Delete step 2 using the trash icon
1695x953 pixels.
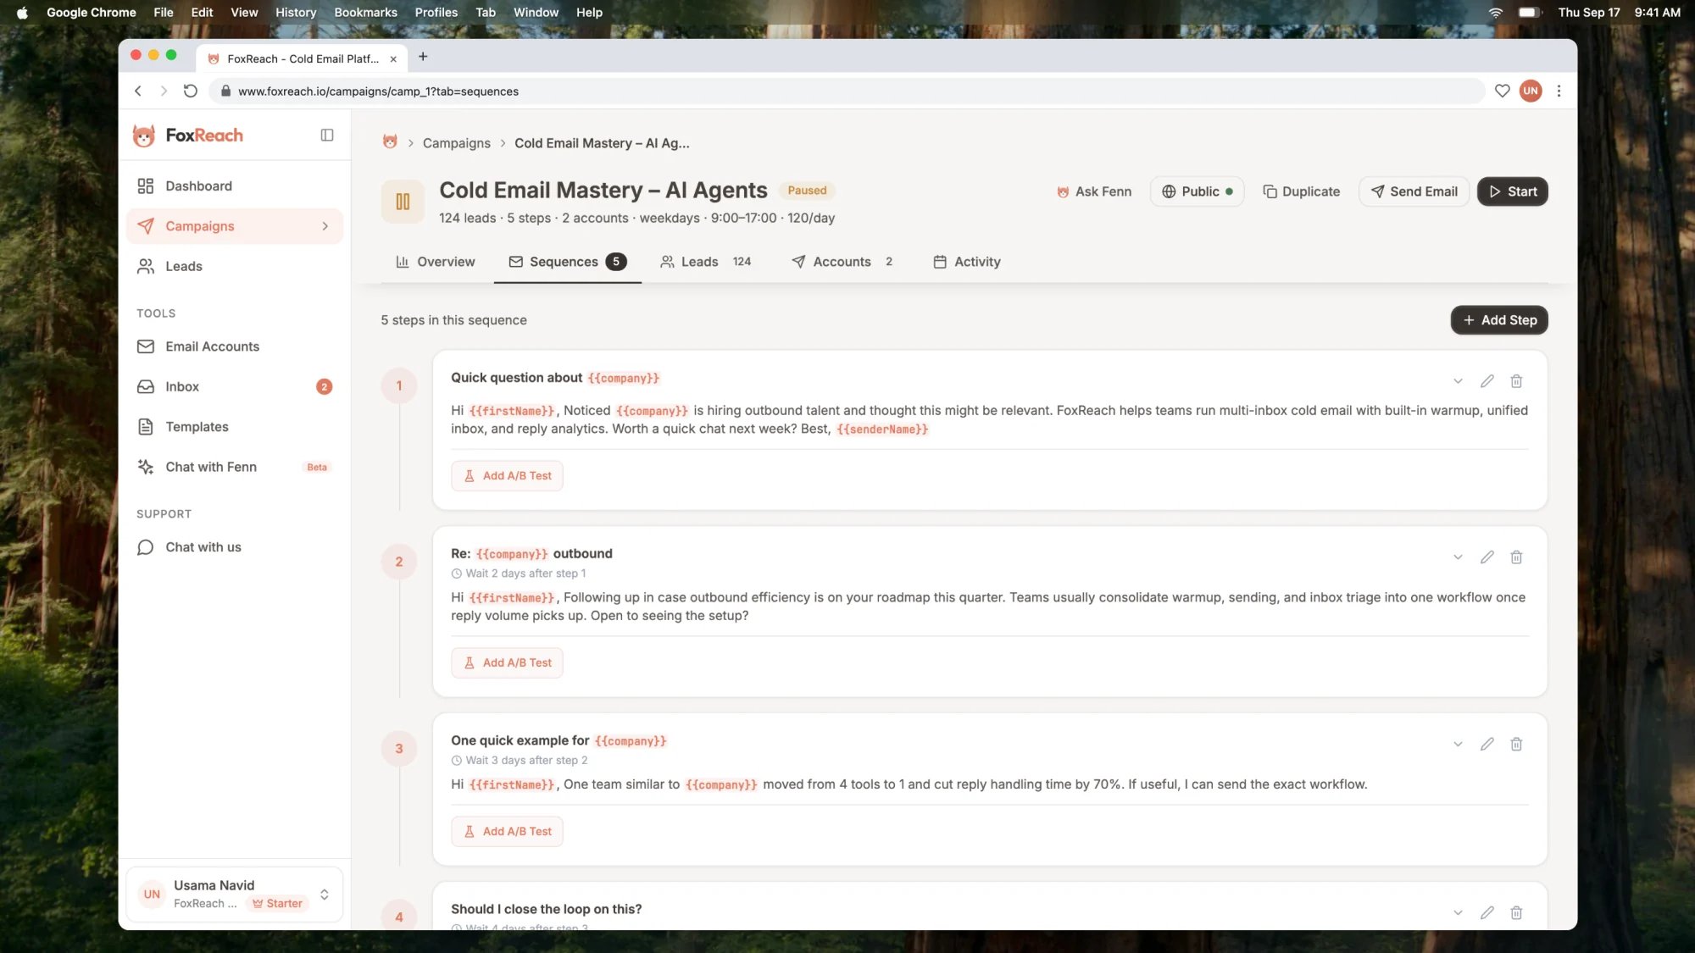tap(1516, 557)
